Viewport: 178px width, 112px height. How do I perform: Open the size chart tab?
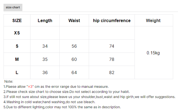click(x=13, y=7)
